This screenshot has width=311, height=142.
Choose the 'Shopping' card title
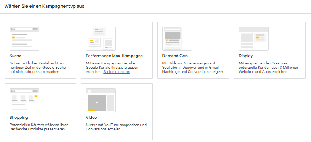tap(19, 118)
